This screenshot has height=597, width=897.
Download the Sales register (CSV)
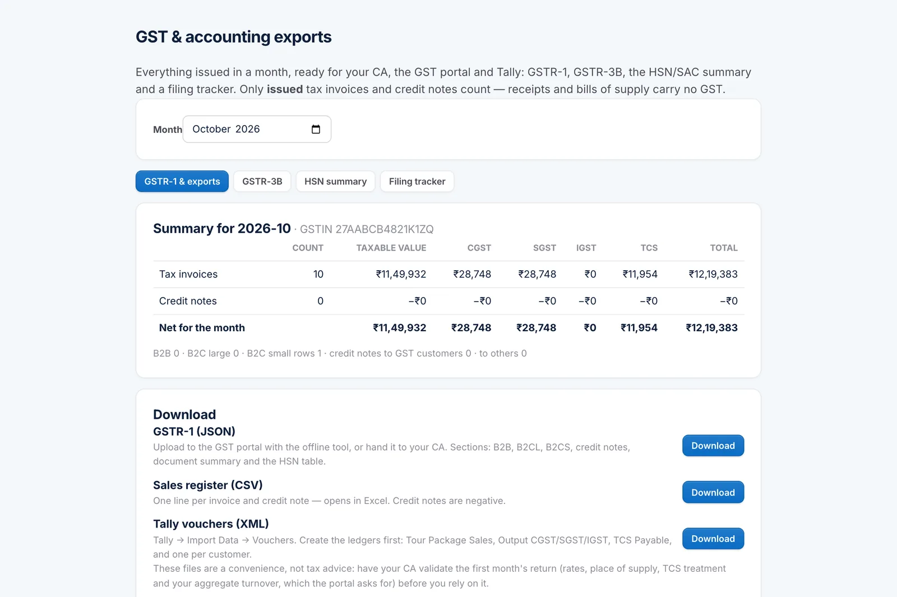713,492
